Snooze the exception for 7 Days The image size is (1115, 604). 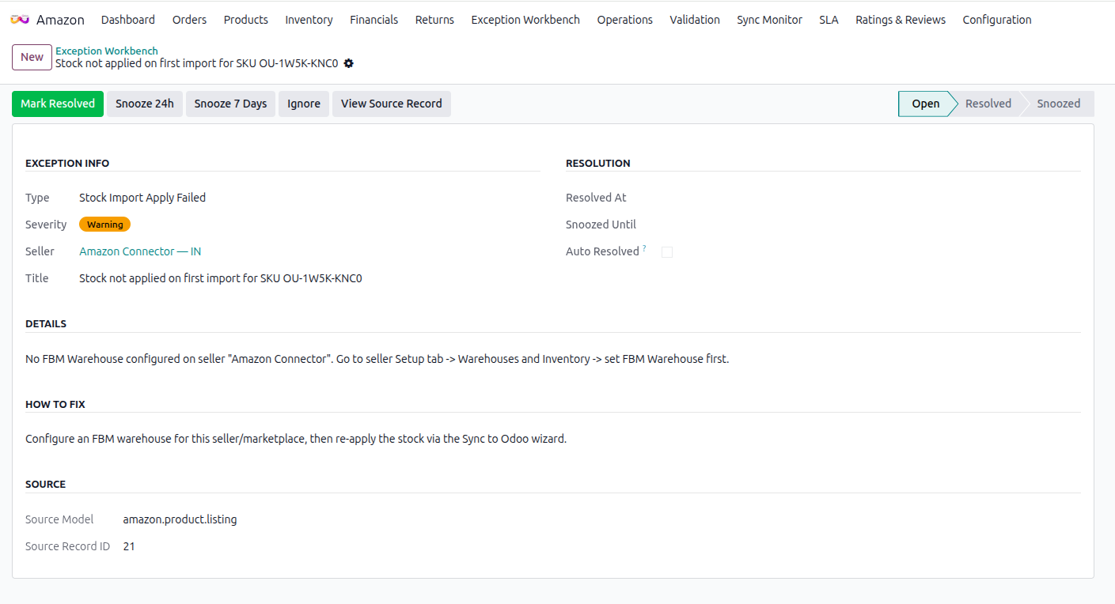pyautogui.click(x=230, y=104)
